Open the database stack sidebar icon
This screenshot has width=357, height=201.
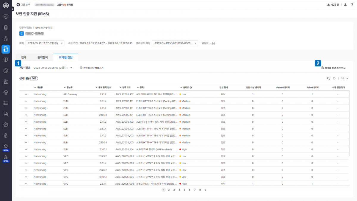(x=6, y=28)
